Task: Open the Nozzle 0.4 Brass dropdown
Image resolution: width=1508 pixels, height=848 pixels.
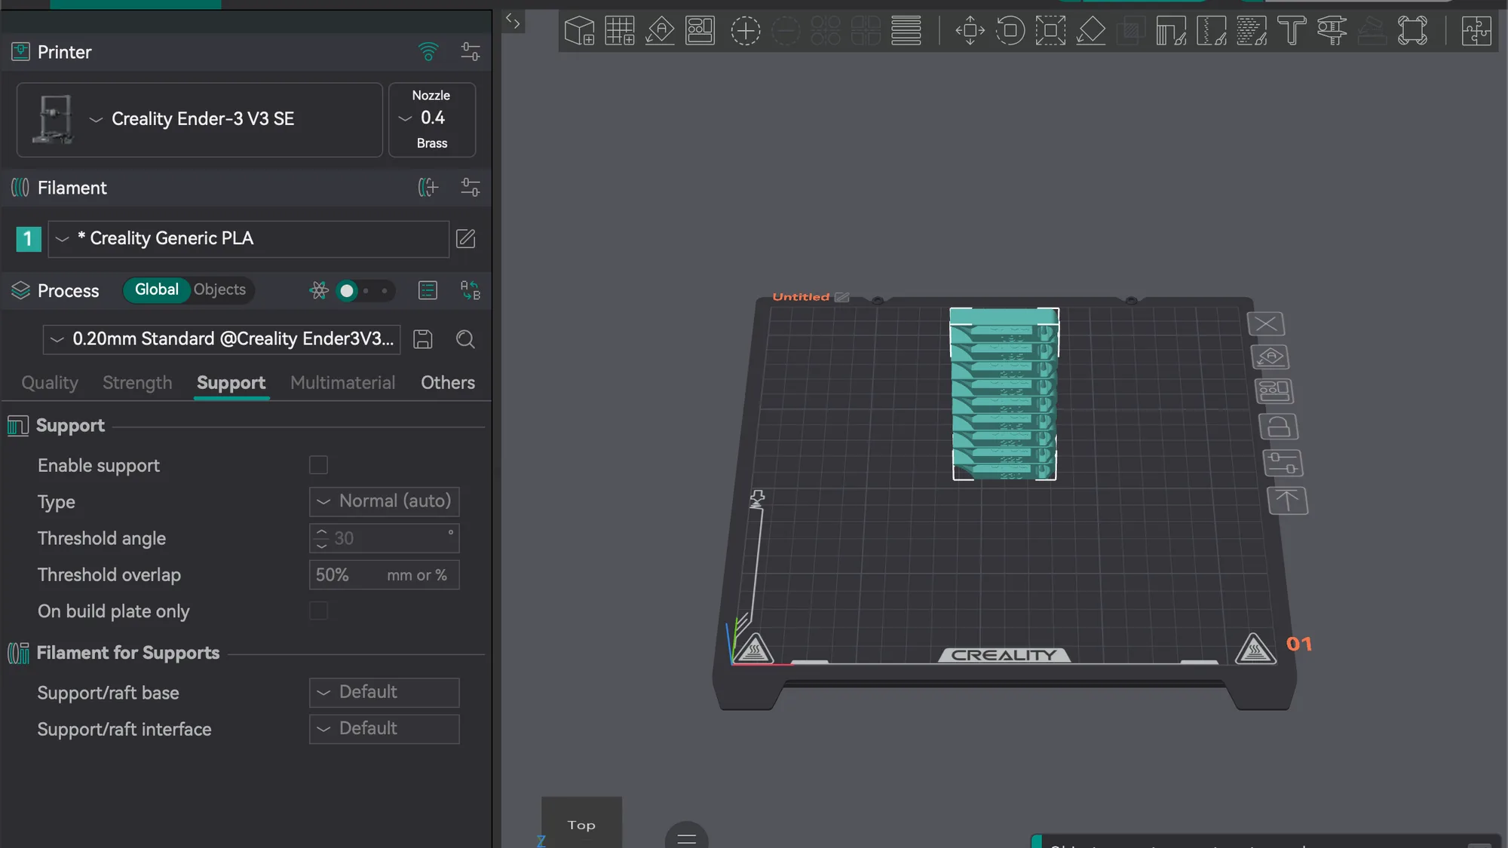Action: (432, 119)
